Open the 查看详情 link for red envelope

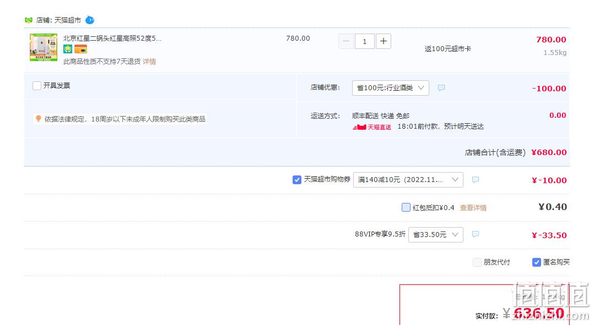coord(473,207)
